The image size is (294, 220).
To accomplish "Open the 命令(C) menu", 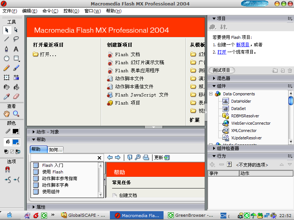I will coord(50,11).
